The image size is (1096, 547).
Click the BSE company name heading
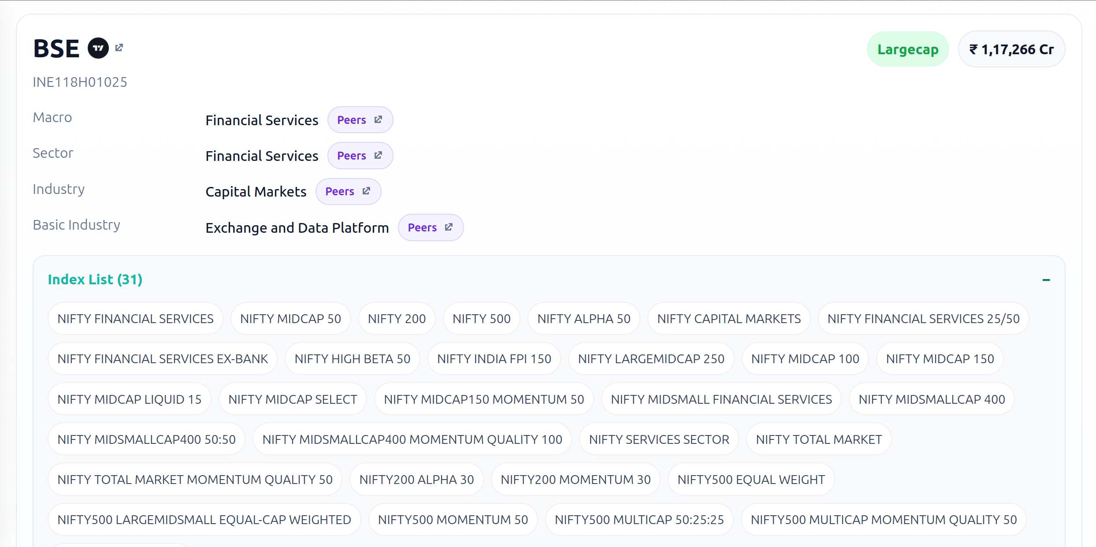click(56, 48)
